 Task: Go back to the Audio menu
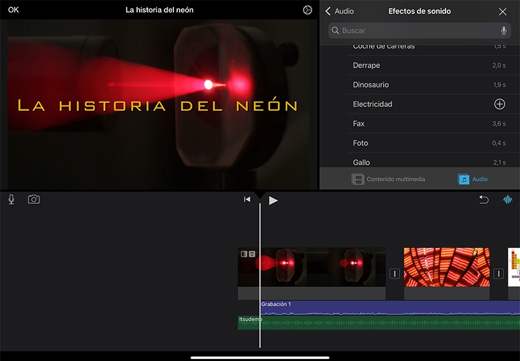pos(339,11)
